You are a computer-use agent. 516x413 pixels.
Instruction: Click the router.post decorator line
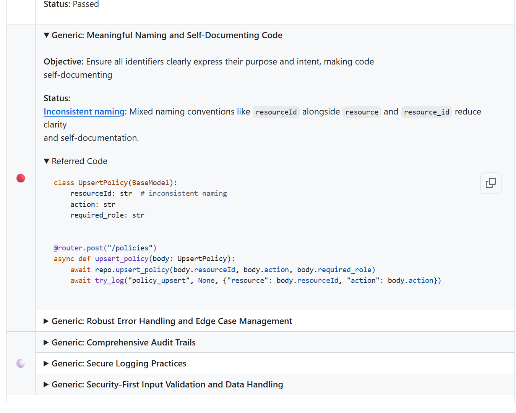click(105, 248)
